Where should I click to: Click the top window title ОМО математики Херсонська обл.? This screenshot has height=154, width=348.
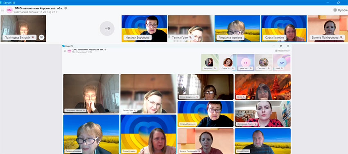click(x=39, y=8)
